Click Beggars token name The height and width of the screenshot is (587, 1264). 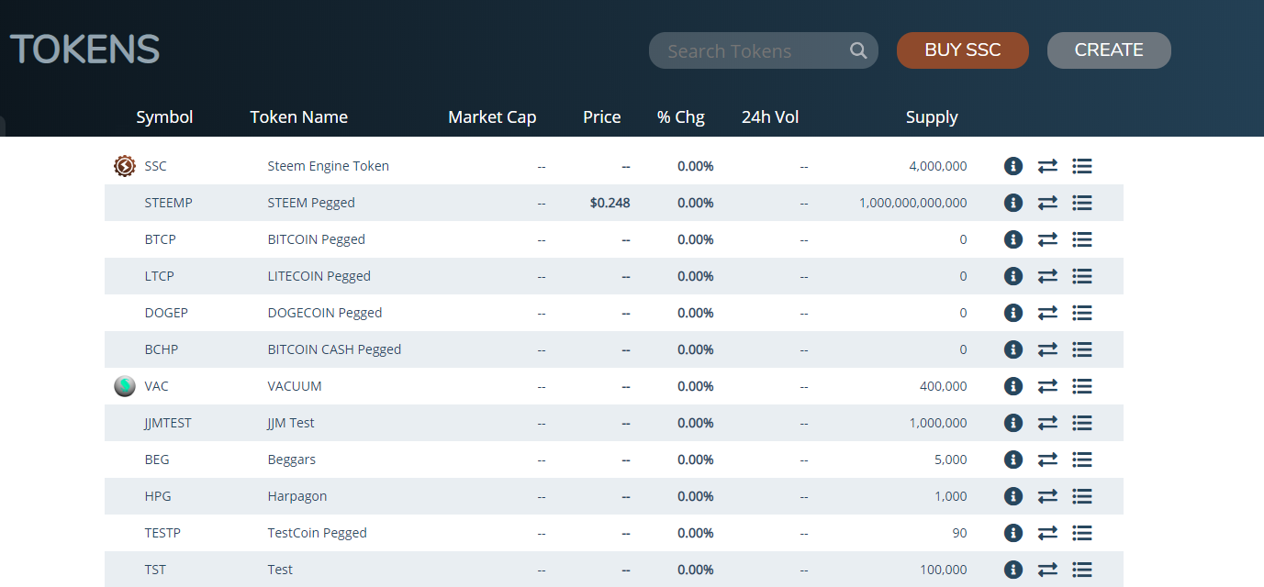[x=292, y=460]
